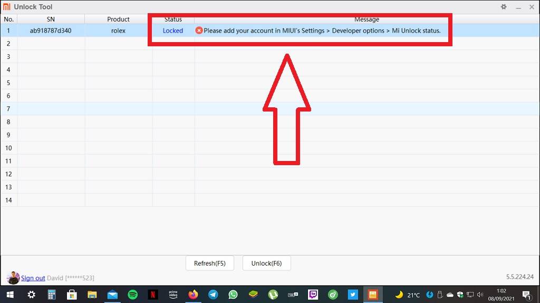Click version number 5.5.224.24
540x303 pixels.
[x=519, y=277]
